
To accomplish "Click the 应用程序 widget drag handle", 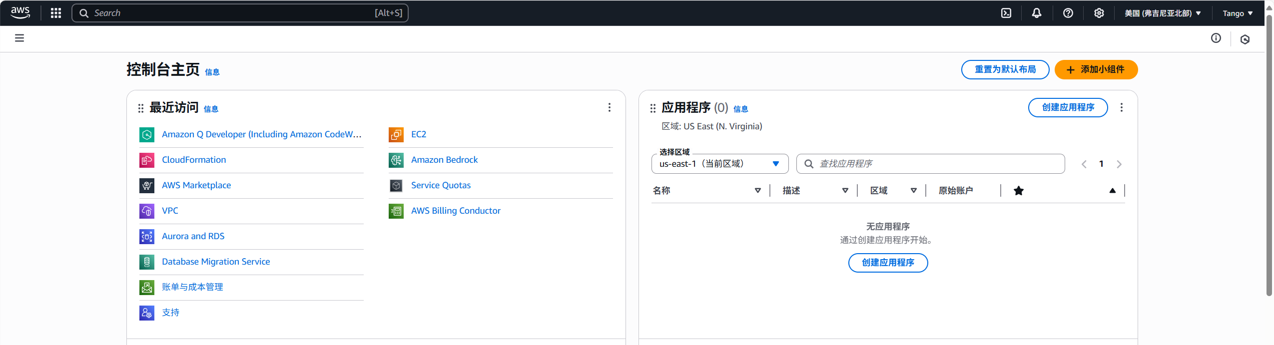I will point(653,108).
